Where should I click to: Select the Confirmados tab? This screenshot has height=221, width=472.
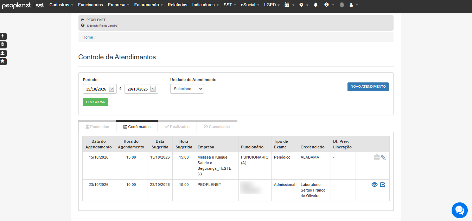137,127
